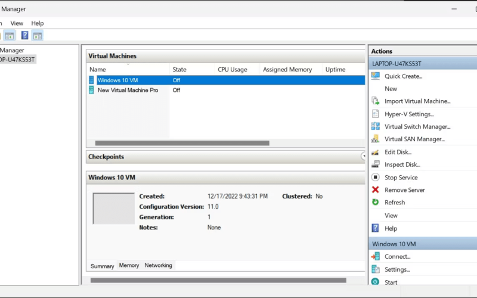The height and width of the screenshot is (298, 477).
Task: Click the Off state of New Virtual Machine Pro
Action: click(x=176, y=90)
